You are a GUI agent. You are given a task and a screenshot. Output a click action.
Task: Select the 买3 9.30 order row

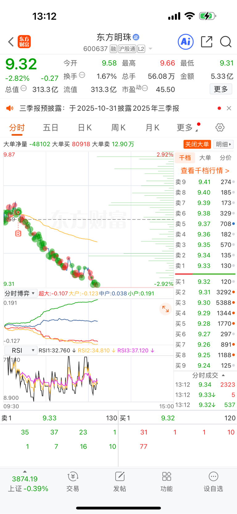click(x=205, y=303)
